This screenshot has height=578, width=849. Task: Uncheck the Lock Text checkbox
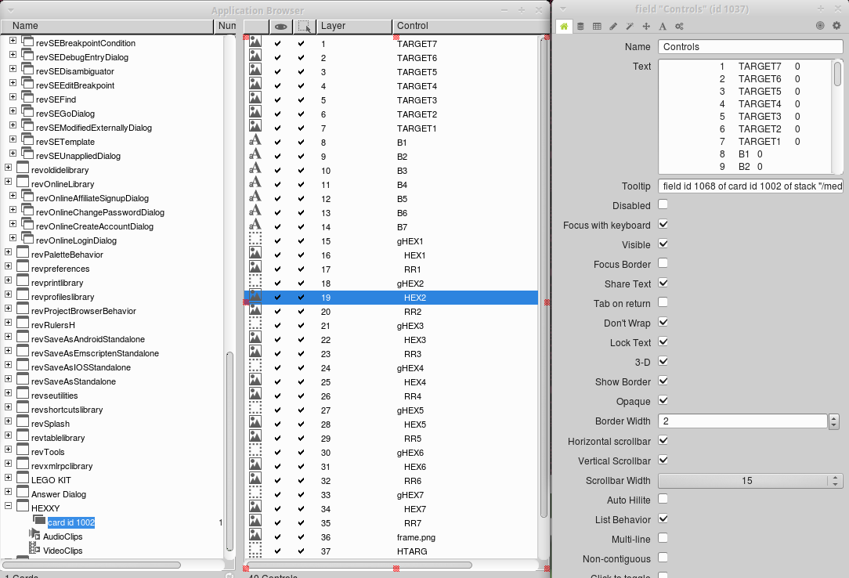pyautogui.click(x=663, y=342)
